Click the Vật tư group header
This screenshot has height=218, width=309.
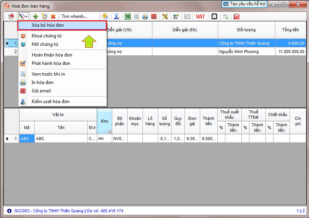pos(58,115)
